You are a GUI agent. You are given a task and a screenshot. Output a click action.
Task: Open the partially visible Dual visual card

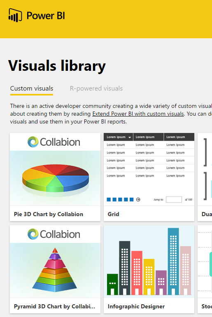tap(205, 177)
